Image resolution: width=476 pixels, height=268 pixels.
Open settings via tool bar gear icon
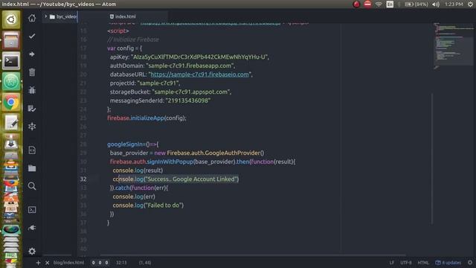coord(32,252)
